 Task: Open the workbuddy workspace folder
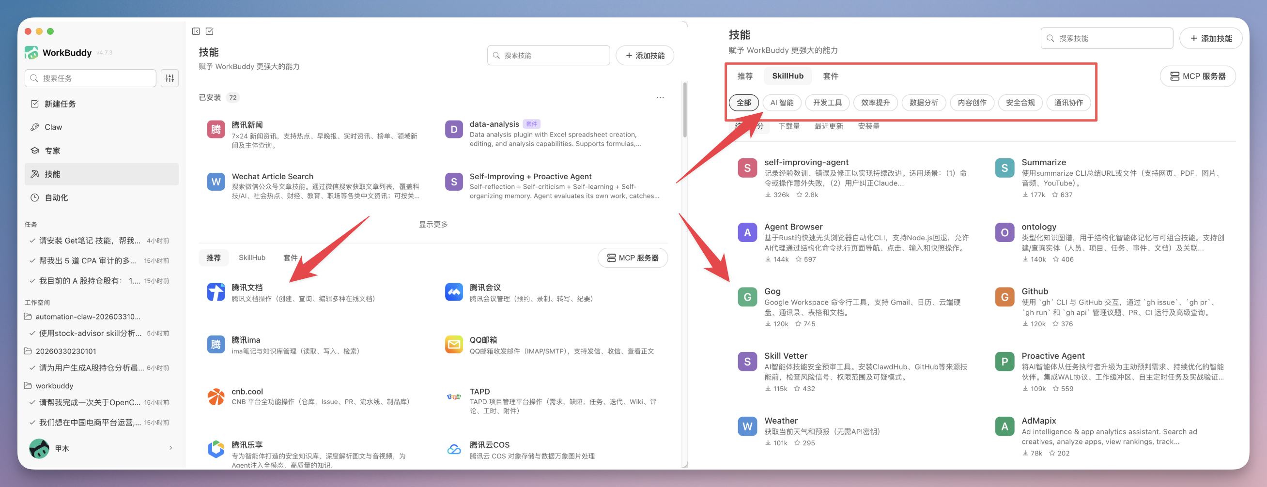click(49, 386)
